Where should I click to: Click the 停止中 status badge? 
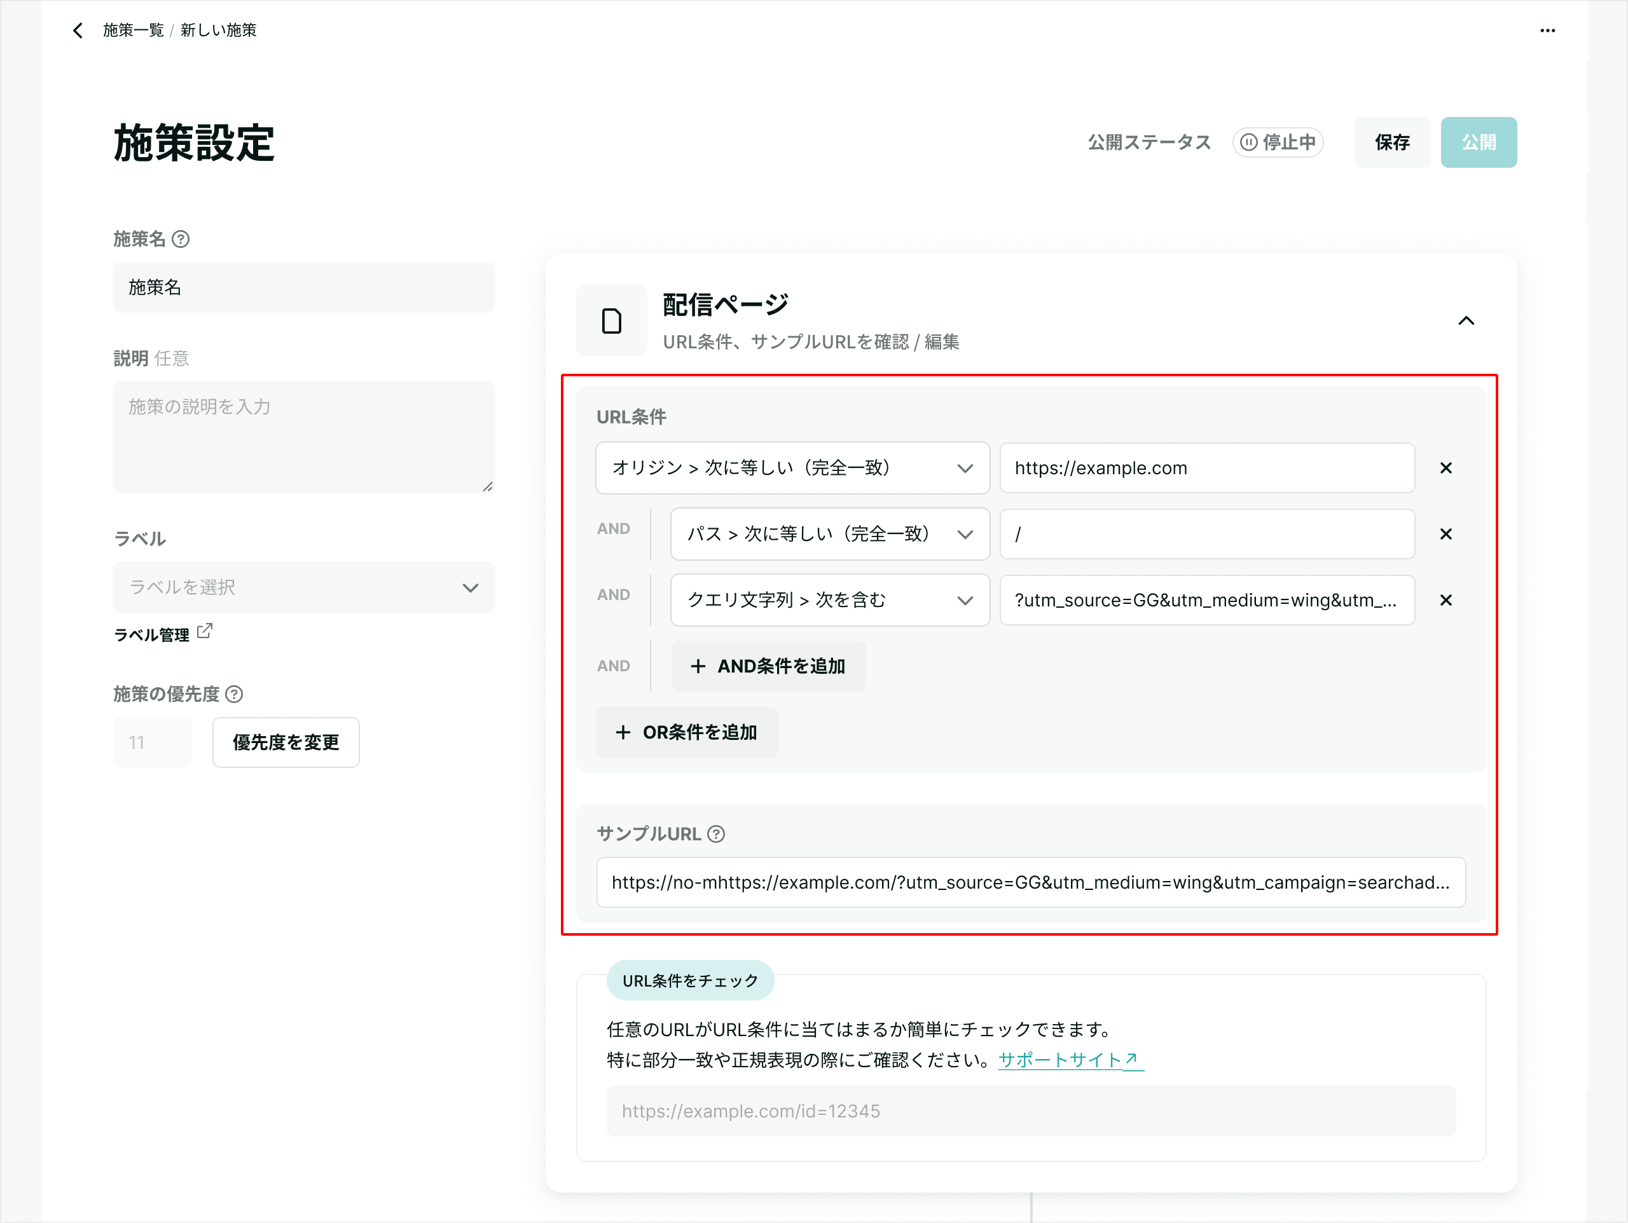tap(1278, 142)
